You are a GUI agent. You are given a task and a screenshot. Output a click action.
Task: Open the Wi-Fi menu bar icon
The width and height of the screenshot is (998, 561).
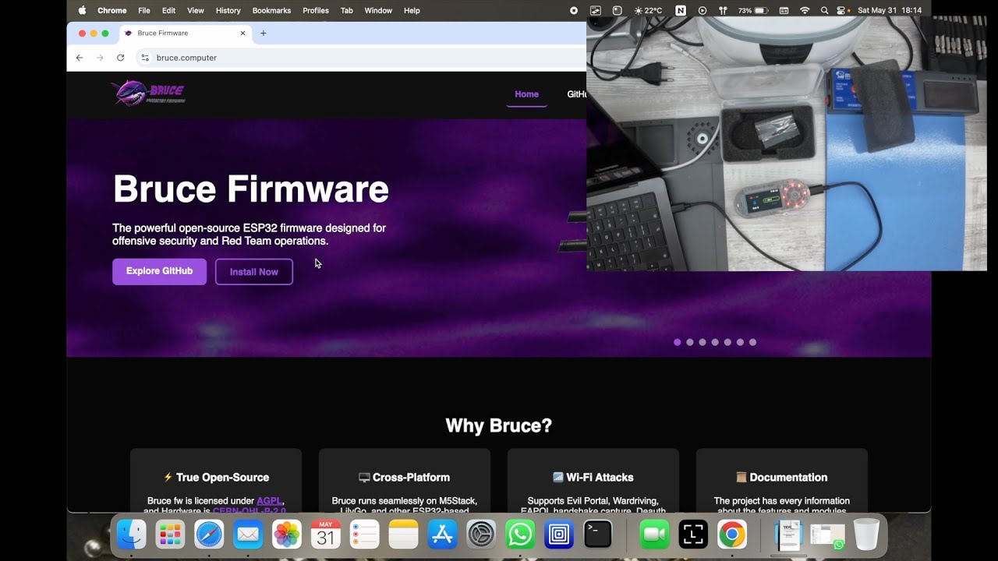tap(805, 10)
